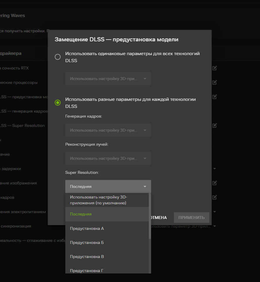Click the 'ание изображения' row text
The image size is (260, 282).
pos(18,183)
